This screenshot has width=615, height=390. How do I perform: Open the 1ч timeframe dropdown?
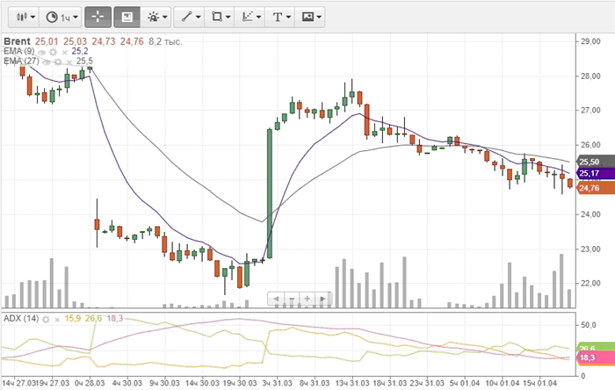point(61,18)
